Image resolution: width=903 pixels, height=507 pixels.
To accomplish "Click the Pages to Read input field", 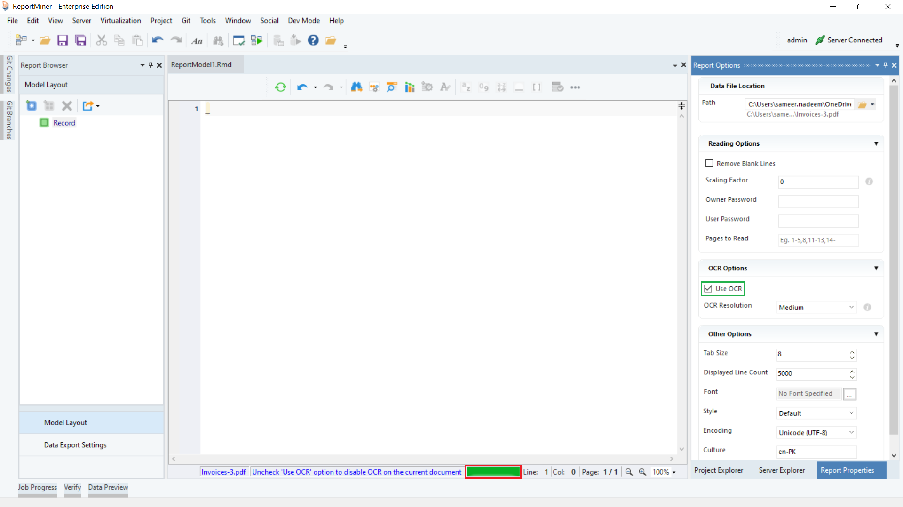I will tap(818, 240).
